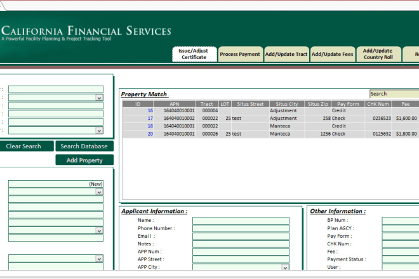419x279 pixels.
Task: Click the Phone Number field
Action: (x=241, y=228)
